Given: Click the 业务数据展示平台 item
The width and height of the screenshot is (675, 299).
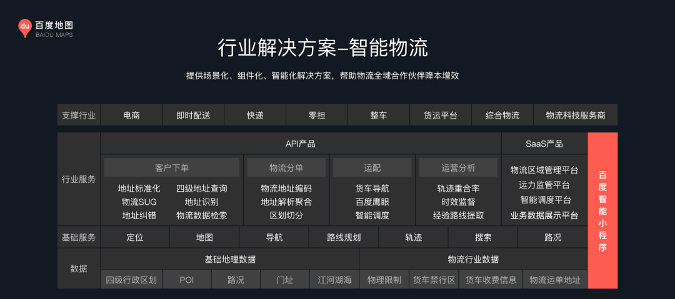Looking at the screenshot, I should click(544, 215).
